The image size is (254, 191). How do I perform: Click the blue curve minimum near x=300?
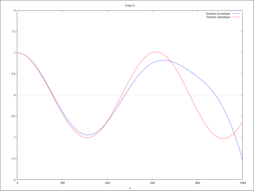[88, 135]
